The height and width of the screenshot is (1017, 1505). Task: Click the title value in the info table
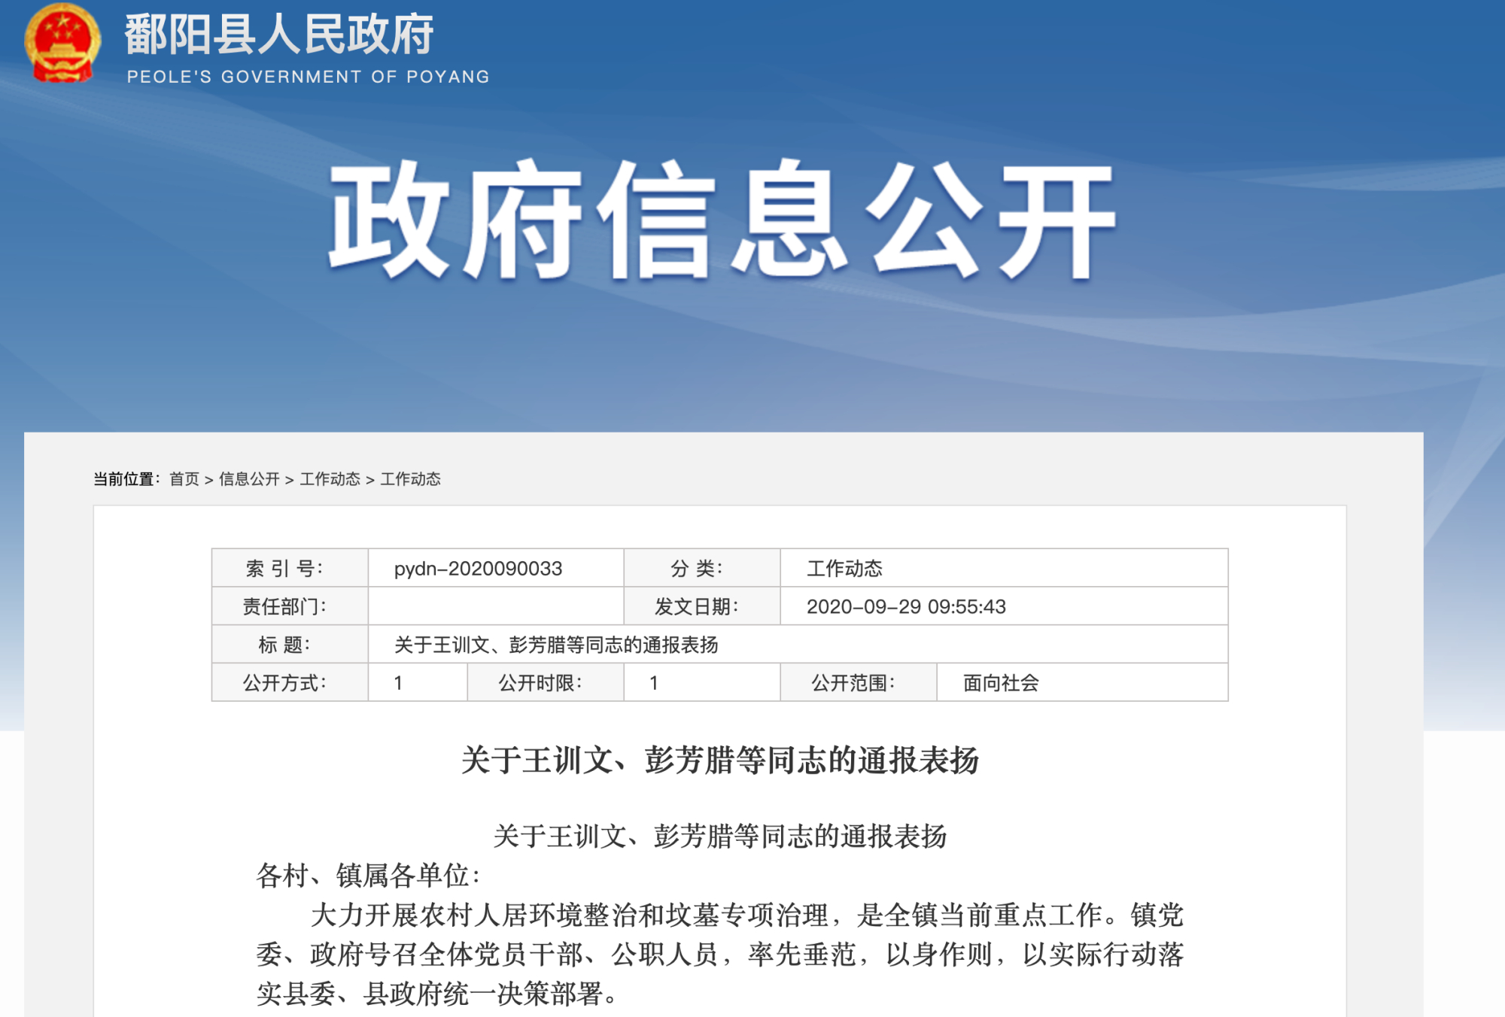[x=556, y=645]
